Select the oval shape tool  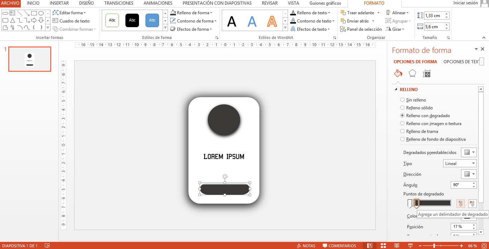click(x=41, y=13)
